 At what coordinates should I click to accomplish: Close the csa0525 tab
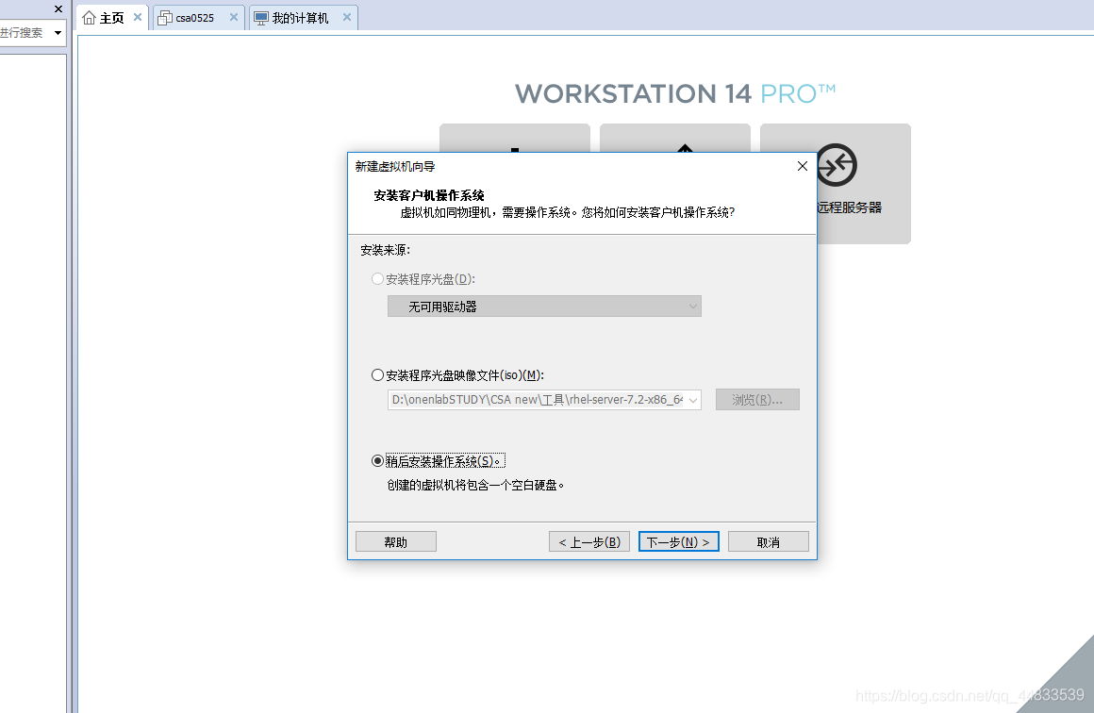pyautogui.click(x=234, y=17)
